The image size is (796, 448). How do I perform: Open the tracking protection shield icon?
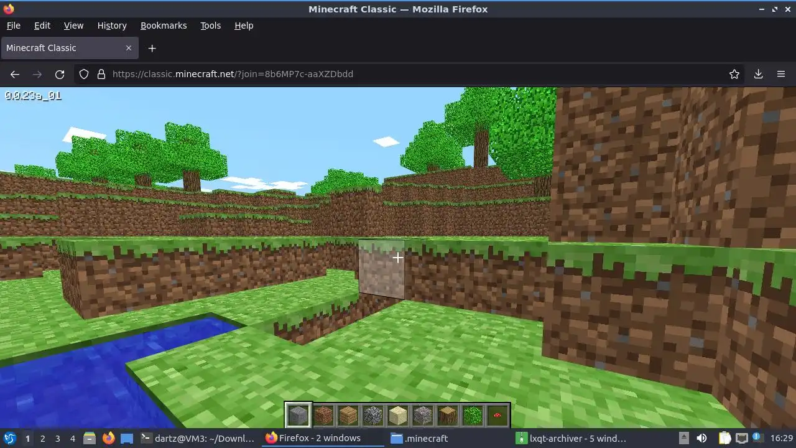[84, 74]
